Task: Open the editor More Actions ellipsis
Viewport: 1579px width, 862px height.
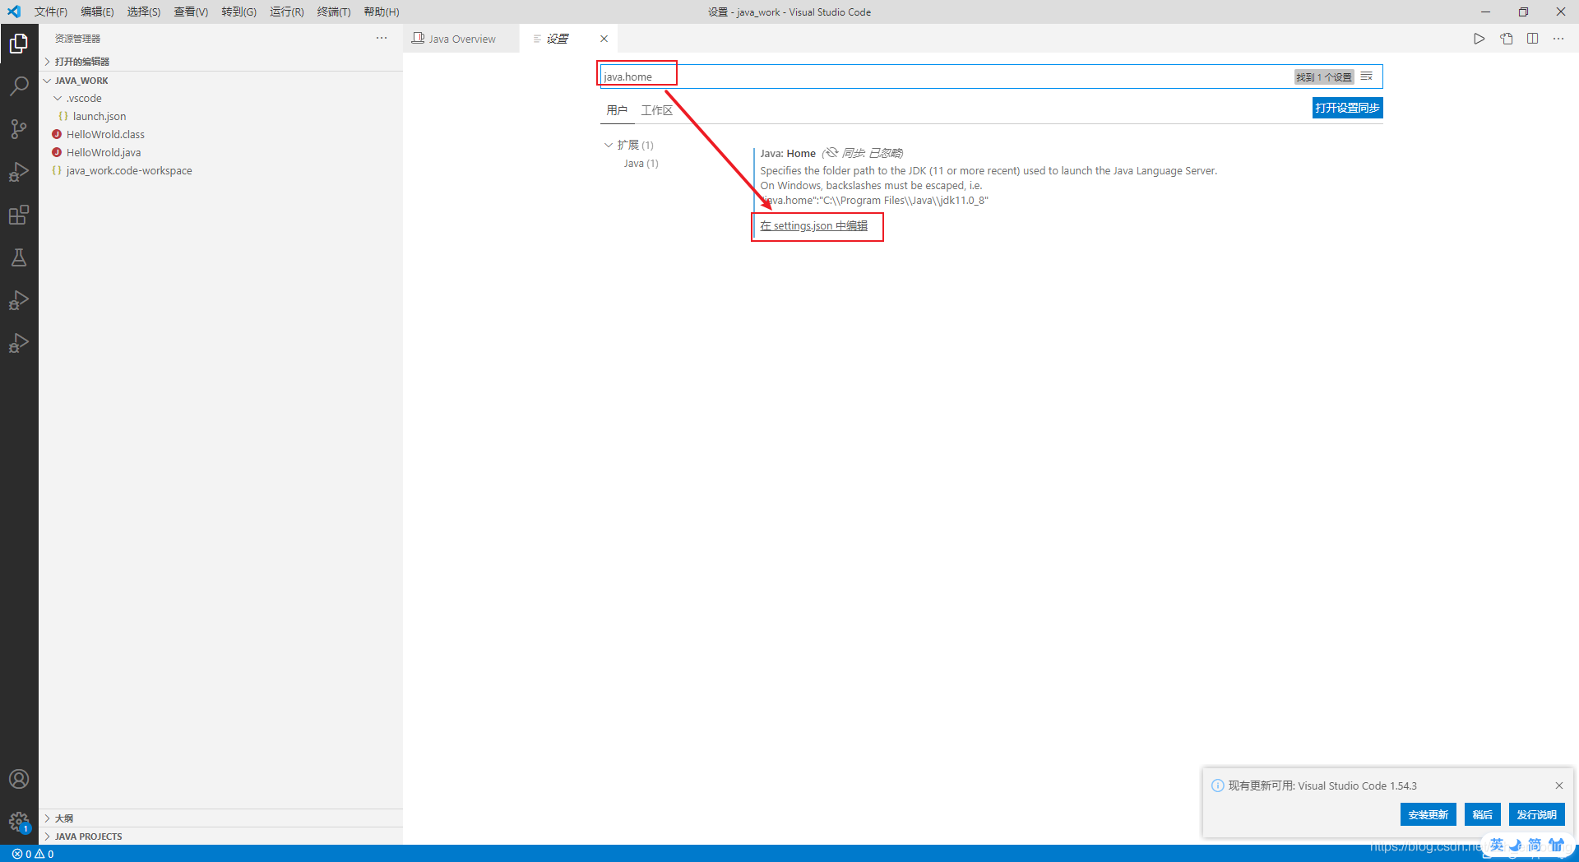Action: tap(1558, 39)
